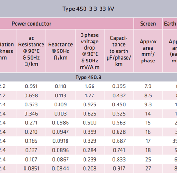
Task: Click ac resistance value 0.166
Action: click(31, 141)
